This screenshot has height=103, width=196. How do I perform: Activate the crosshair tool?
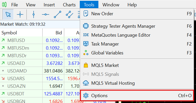point(20,14)
